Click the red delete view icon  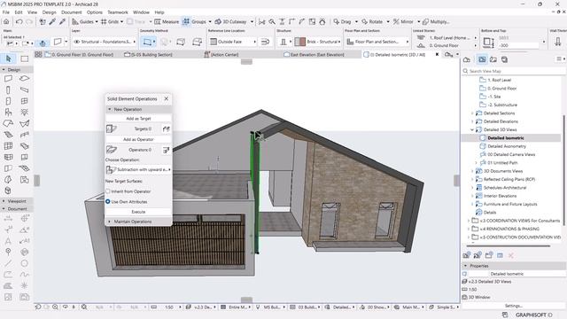pyautogui.click(x=511, y=255)
